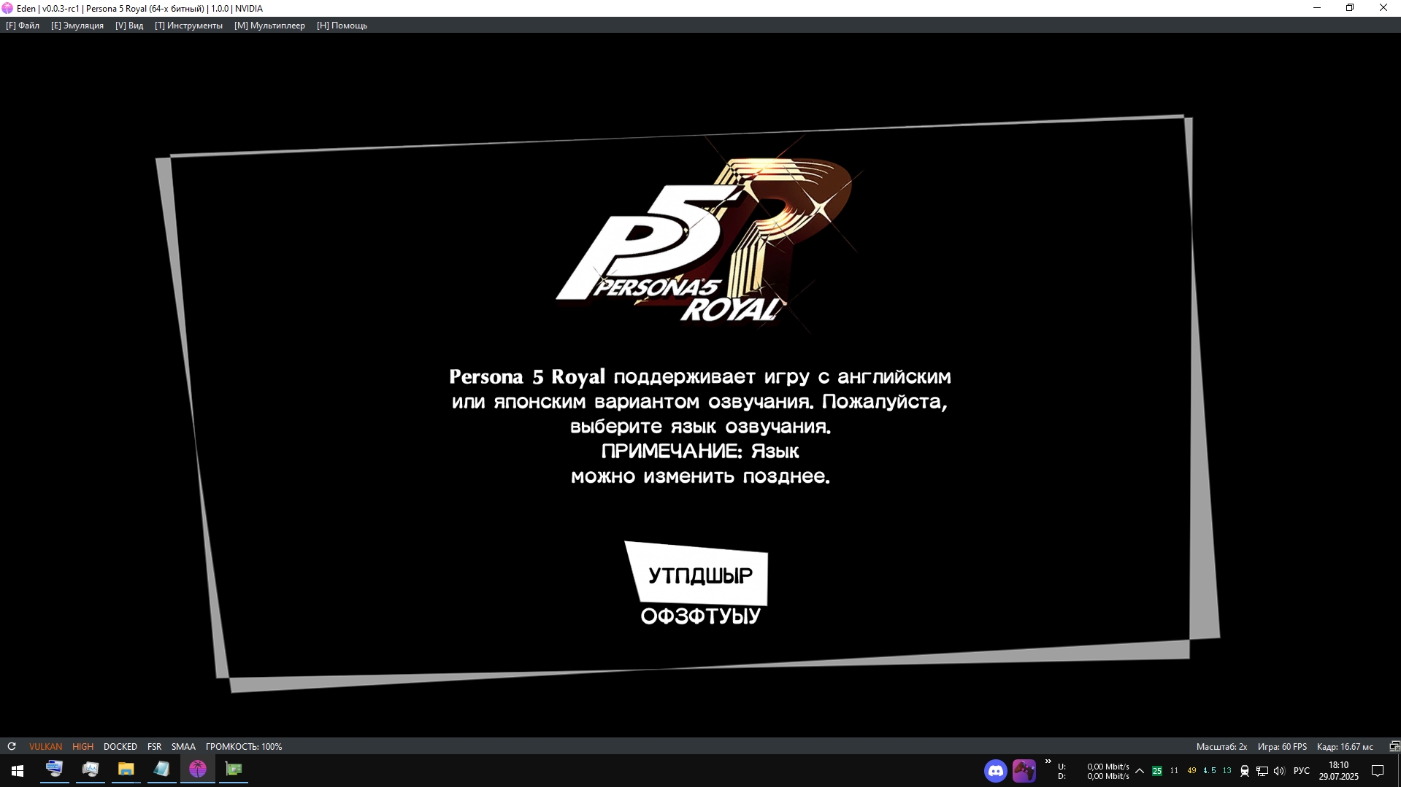Open the Вид menu

click(x=129, y=26)
